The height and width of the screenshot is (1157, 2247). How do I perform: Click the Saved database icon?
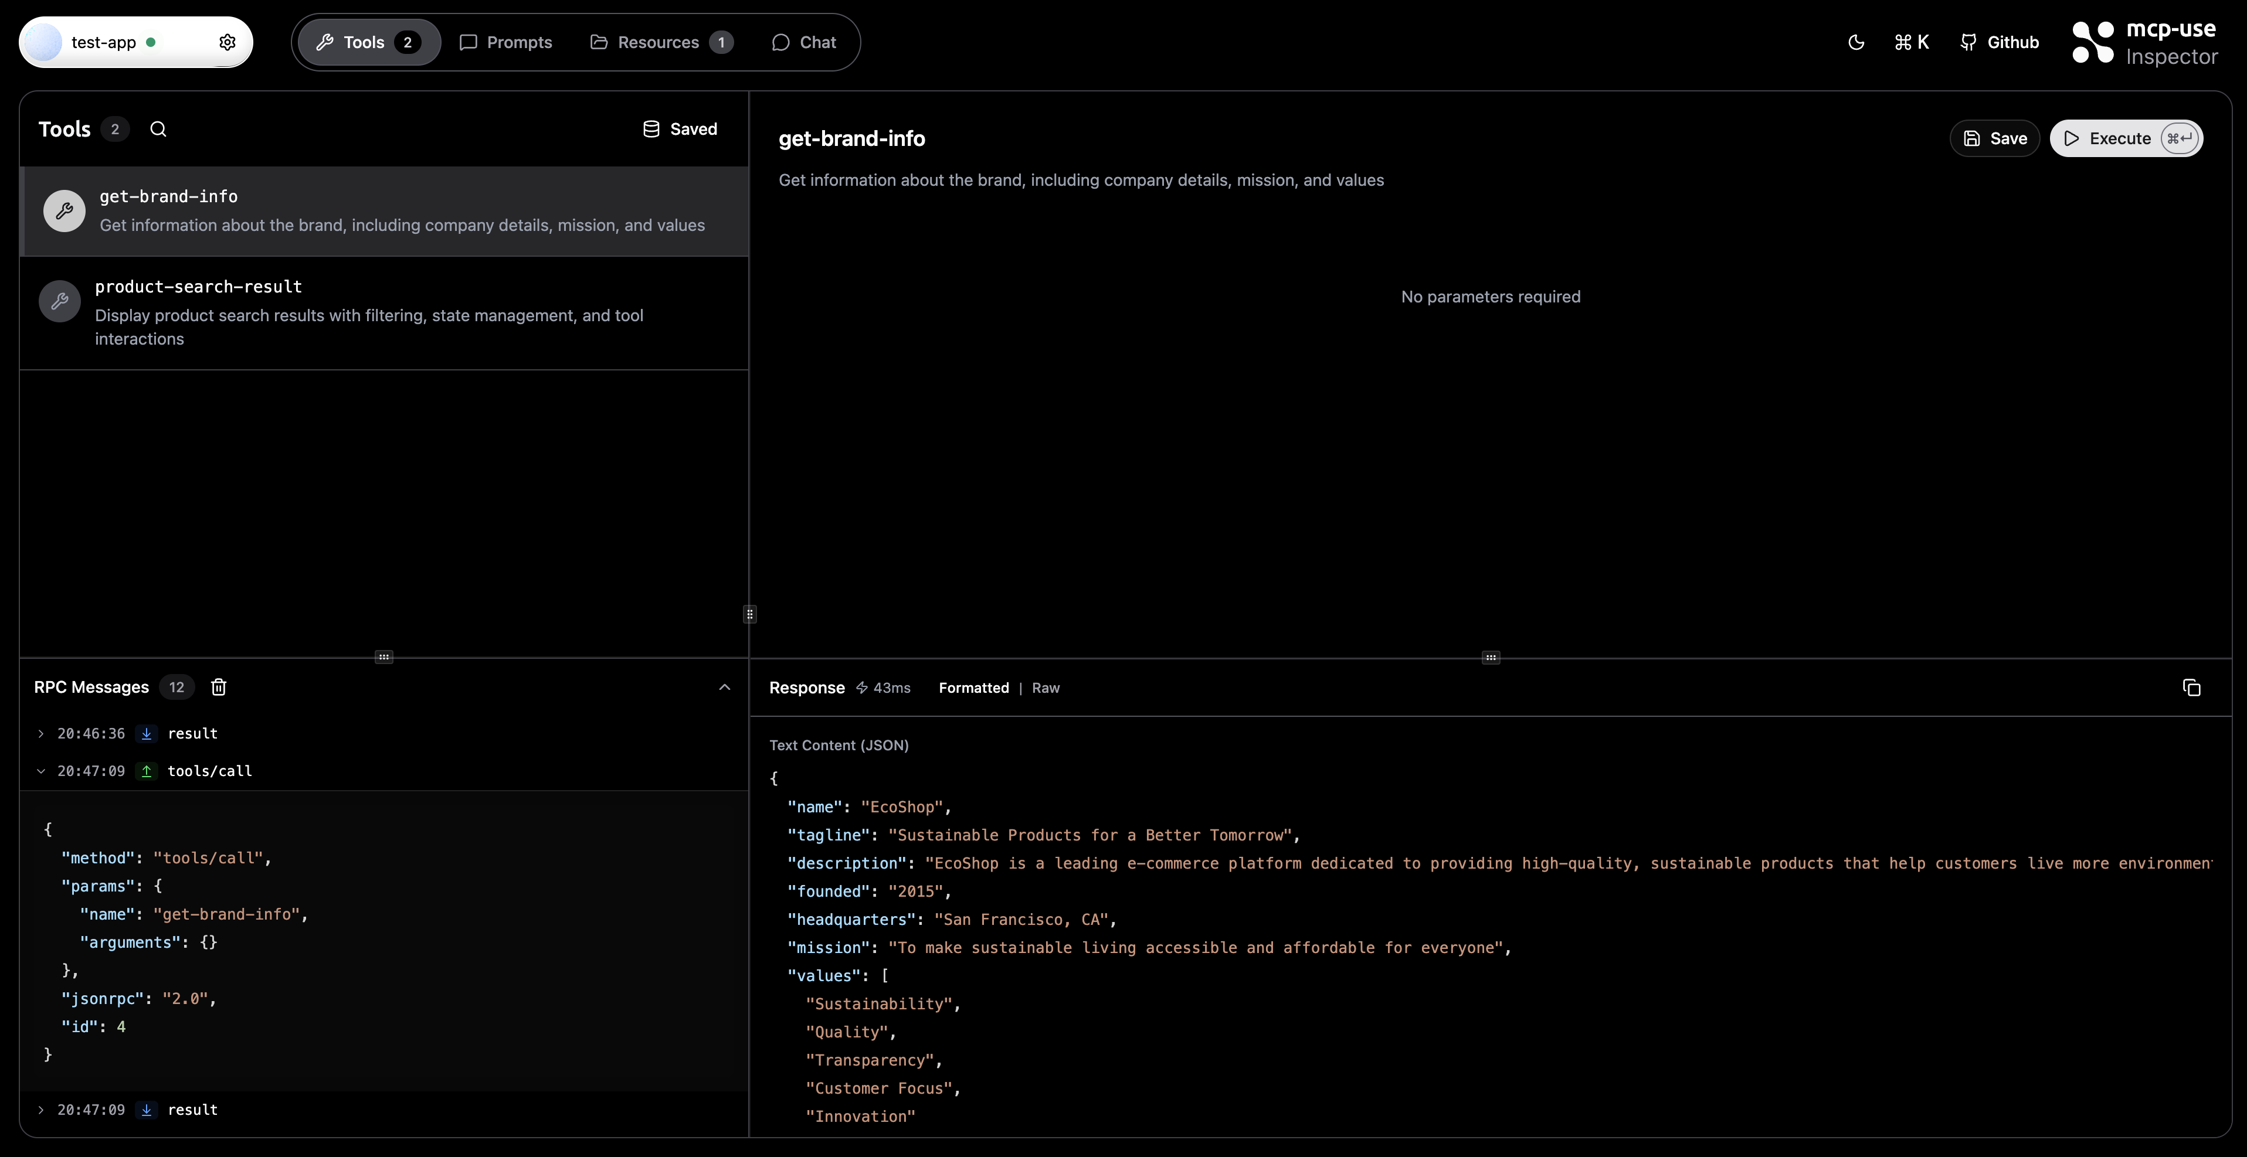pyautogui.click(x=651, y=128)
